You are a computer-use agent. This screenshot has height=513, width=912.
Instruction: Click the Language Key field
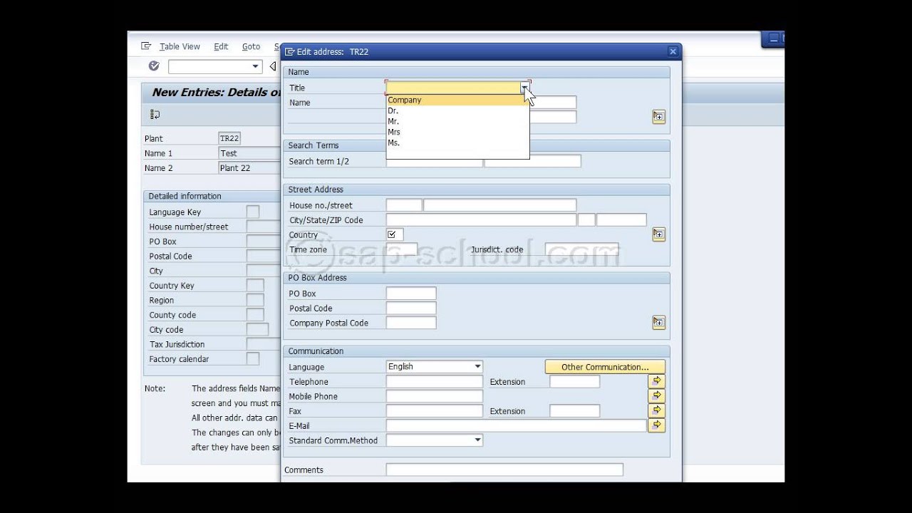pyautogui.click(x=253, y=212)
